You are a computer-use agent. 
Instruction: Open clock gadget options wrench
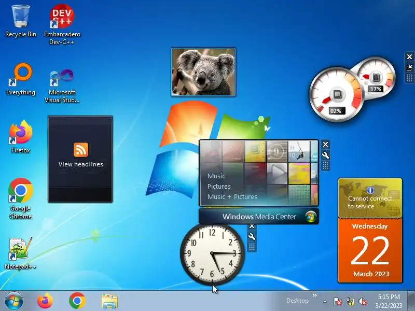[252, 237]
